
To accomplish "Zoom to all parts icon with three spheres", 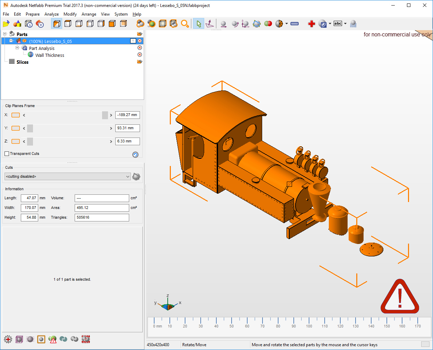I will pos(140,24).
